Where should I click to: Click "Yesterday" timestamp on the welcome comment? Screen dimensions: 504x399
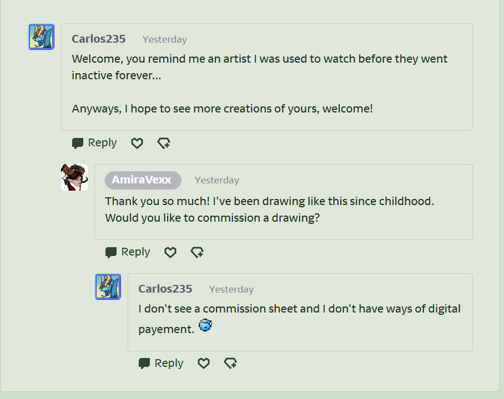pos(165,39)
